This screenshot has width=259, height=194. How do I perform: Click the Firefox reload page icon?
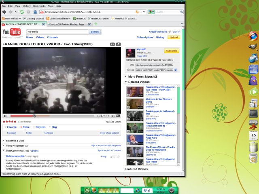point(22,12)
